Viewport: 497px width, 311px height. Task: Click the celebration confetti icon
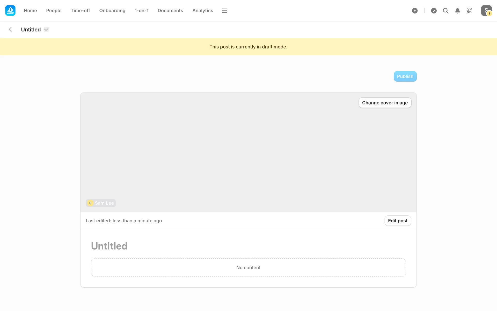pyautogui.click(x=469, y=11)
